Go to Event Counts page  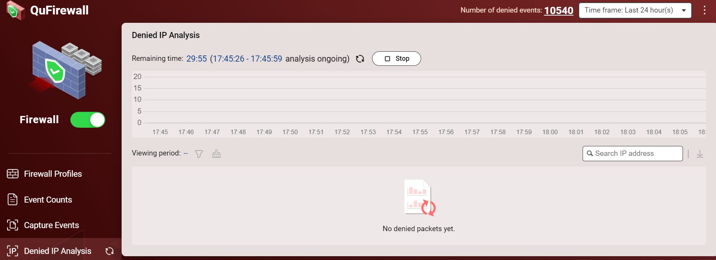point(48,200)
